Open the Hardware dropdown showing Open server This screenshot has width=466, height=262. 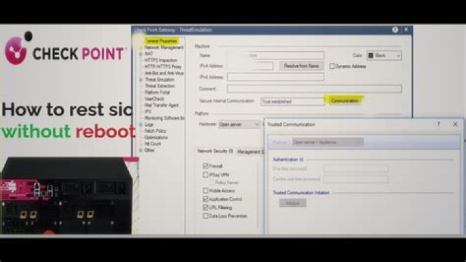(x=239, y=124)
